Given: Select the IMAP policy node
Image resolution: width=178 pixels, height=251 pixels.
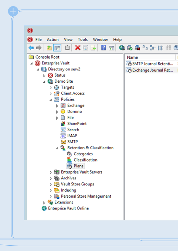Looking at the screenshot, I should point(72,136).
